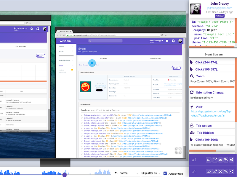Remove row #2 with the X icon
This screenshot has width=237, height=177.
pyautogui.click(x=220, y=171)
